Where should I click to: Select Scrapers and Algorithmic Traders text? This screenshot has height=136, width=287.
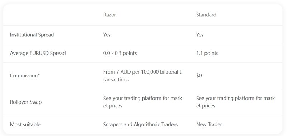(140, 125)
